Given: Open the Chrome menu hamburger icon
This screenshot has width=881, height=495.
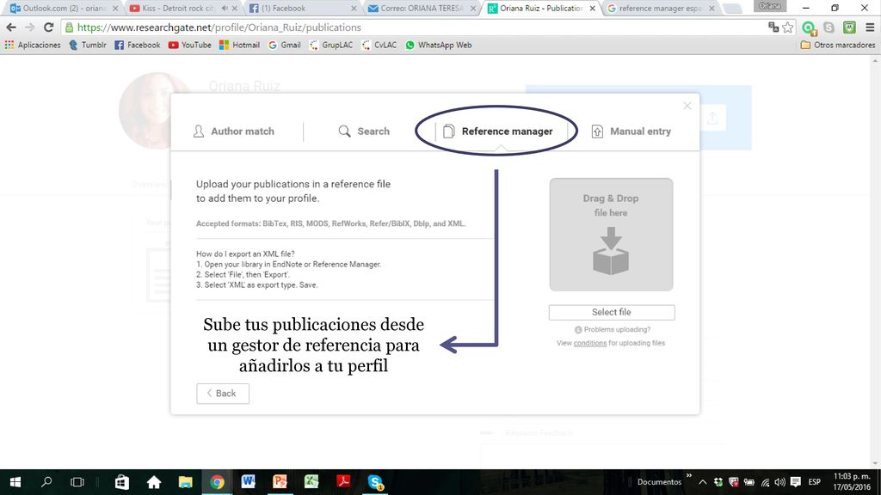Looking at the screenshot, I should (x=870, y=27).
